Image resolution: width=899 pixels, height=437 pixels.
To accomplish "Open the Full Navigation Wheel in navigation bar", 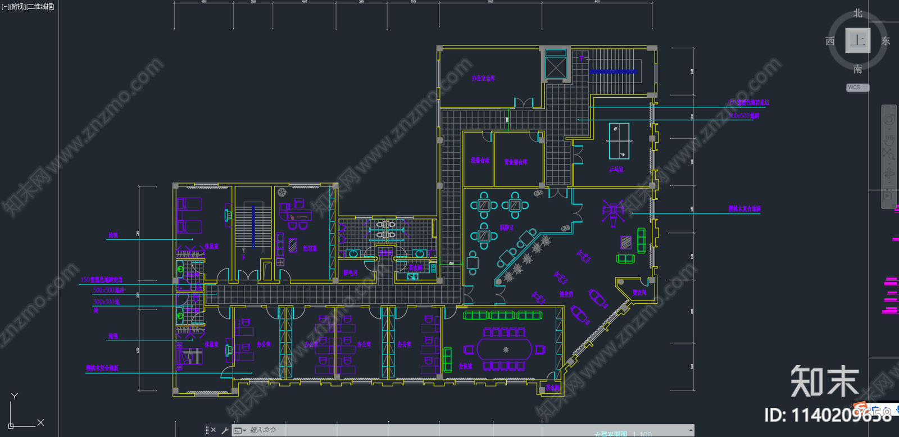I will coord(889,120).
